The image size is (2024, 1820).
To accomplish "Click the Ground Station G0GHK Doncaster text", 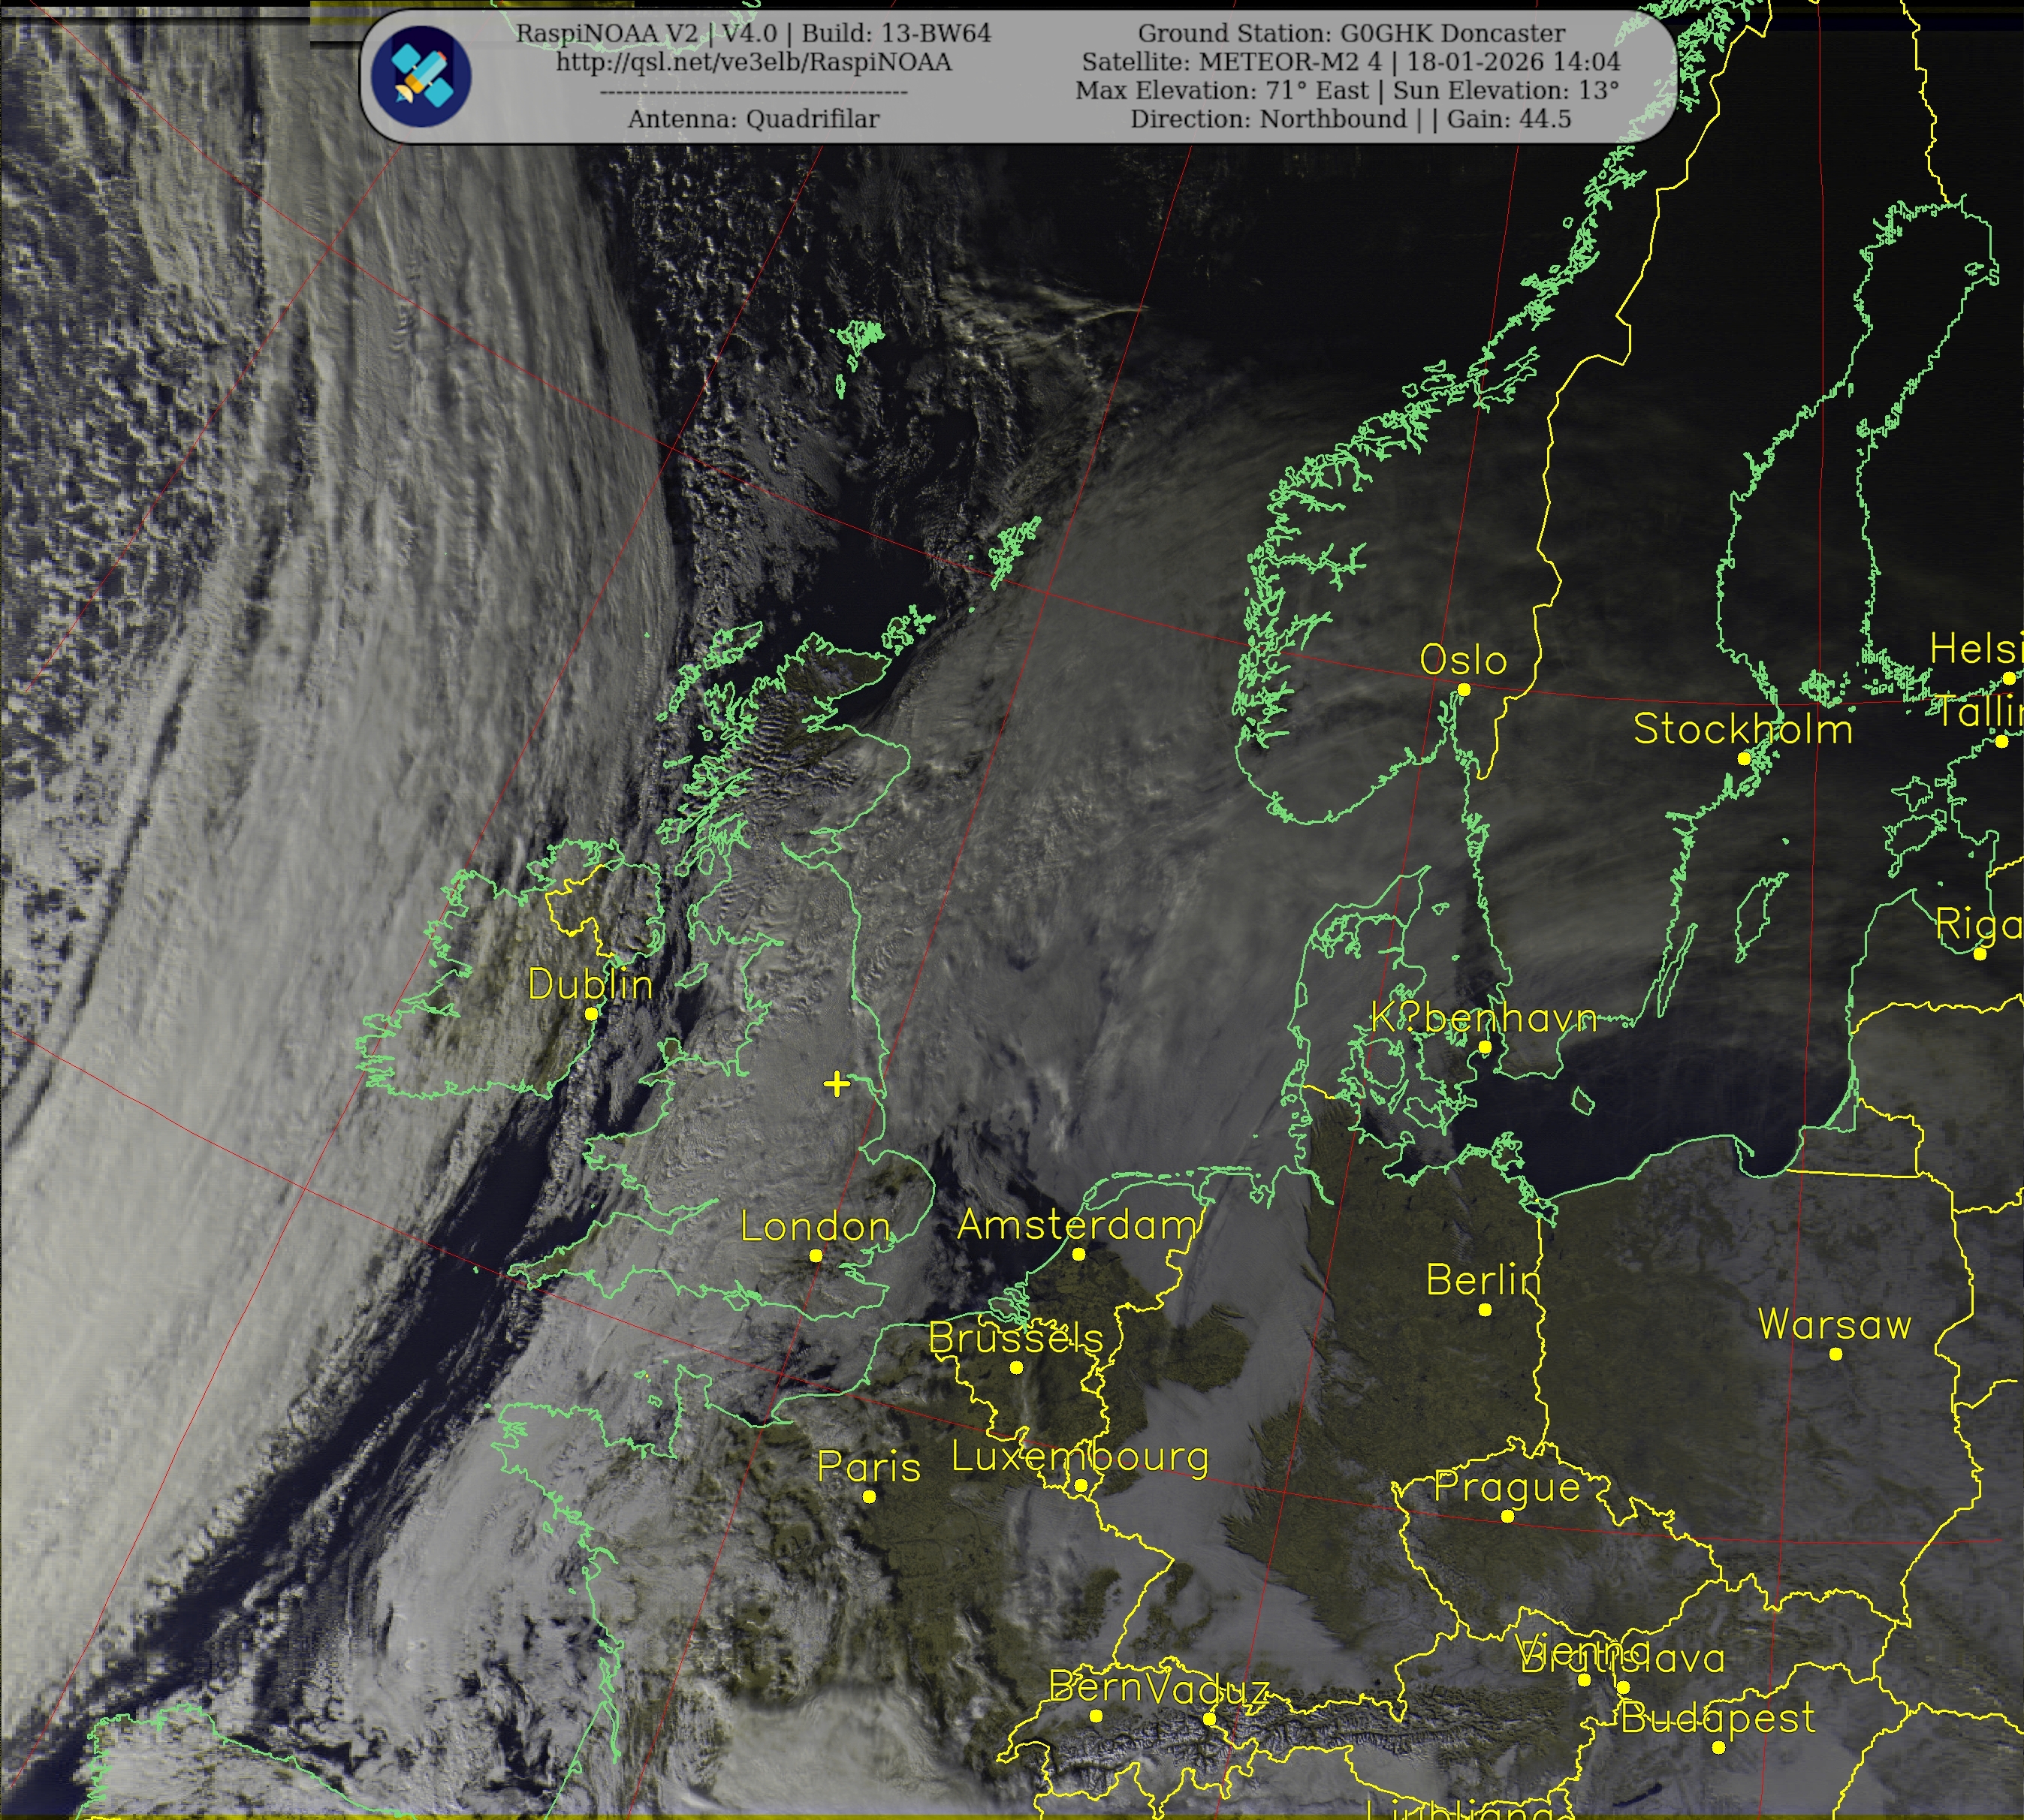I will click(x=1351, y=33).
